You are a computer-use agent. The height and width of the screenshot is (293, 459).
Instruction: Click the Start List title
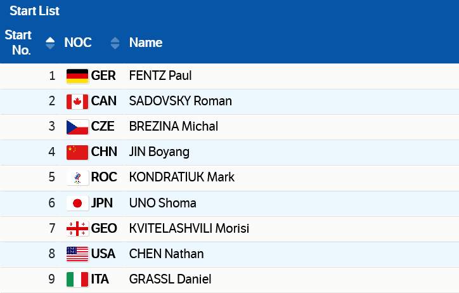(x=34, y=11)
